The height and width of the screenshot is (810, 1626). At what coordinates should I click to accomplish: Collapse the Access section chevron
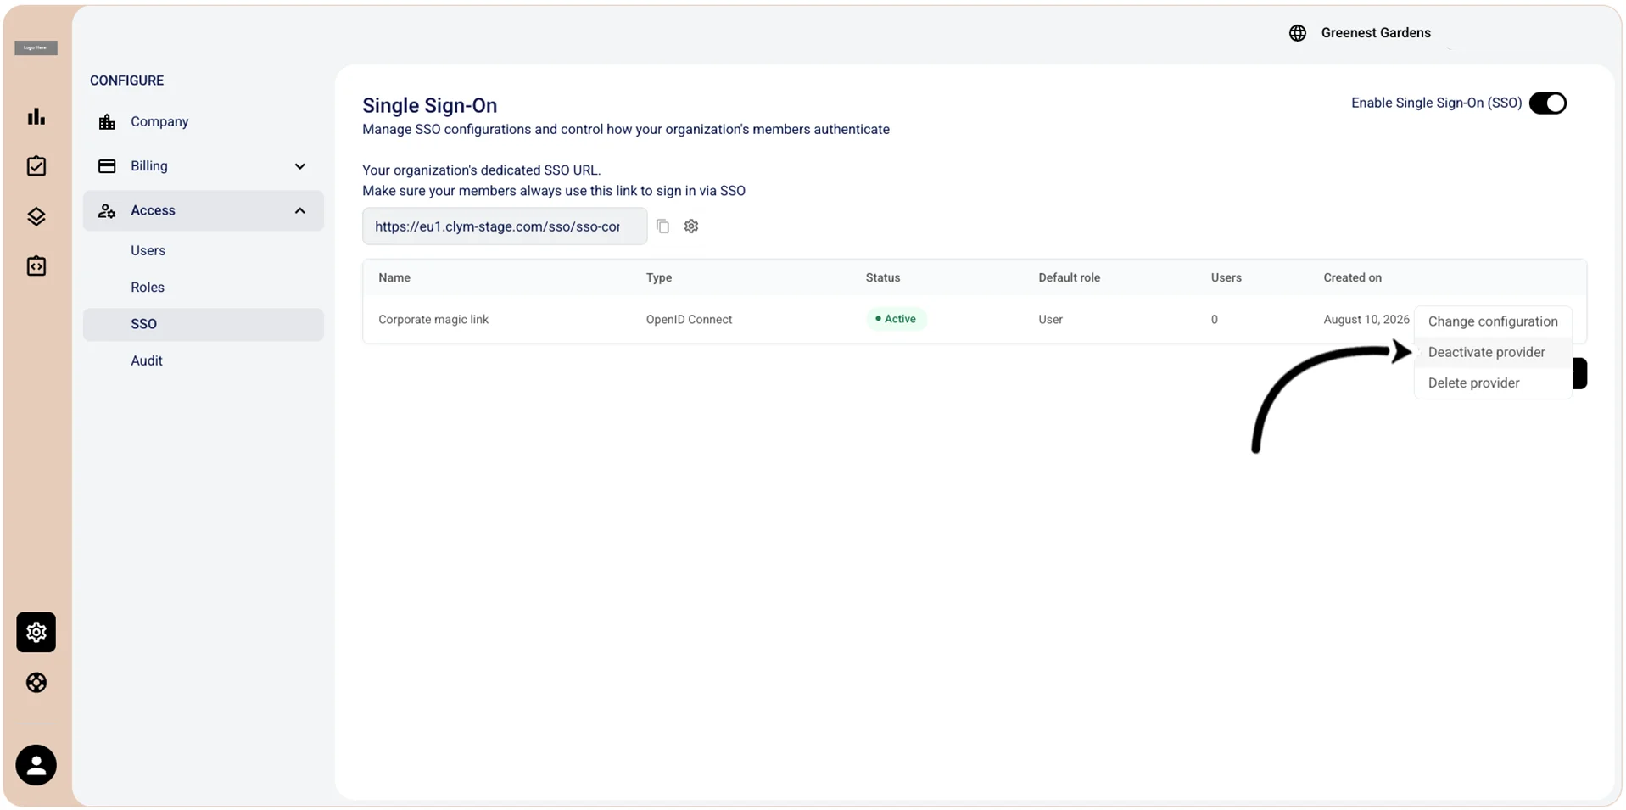[299, 210]
